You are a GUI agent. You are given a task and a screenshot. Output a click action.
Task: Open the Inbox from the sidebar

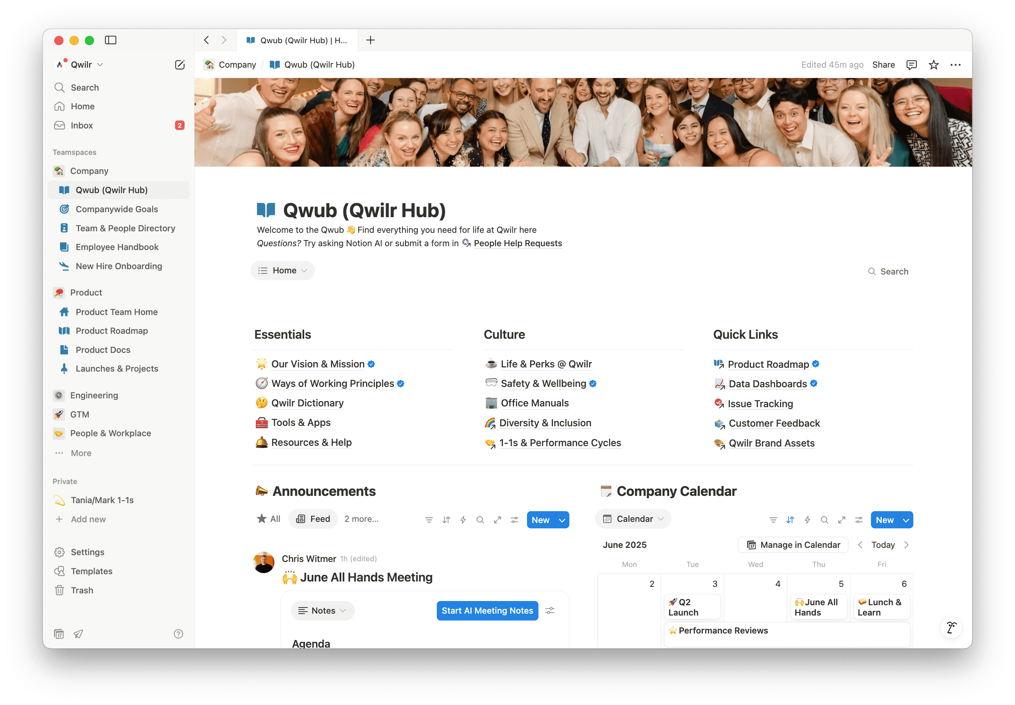pos(81,125)
